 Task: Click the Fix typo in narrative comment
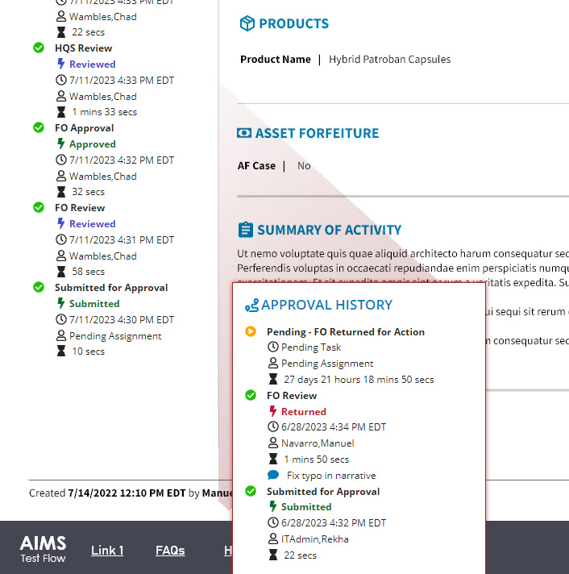[331, 476]
